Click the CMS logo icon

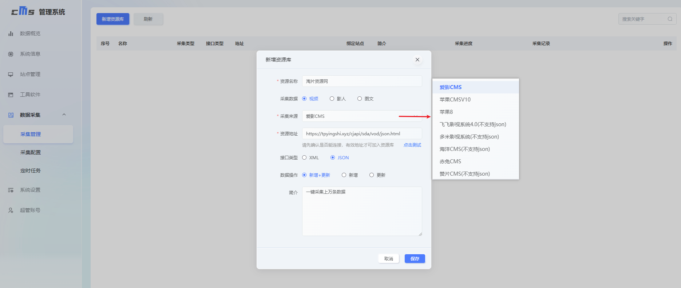pos(23,11)
